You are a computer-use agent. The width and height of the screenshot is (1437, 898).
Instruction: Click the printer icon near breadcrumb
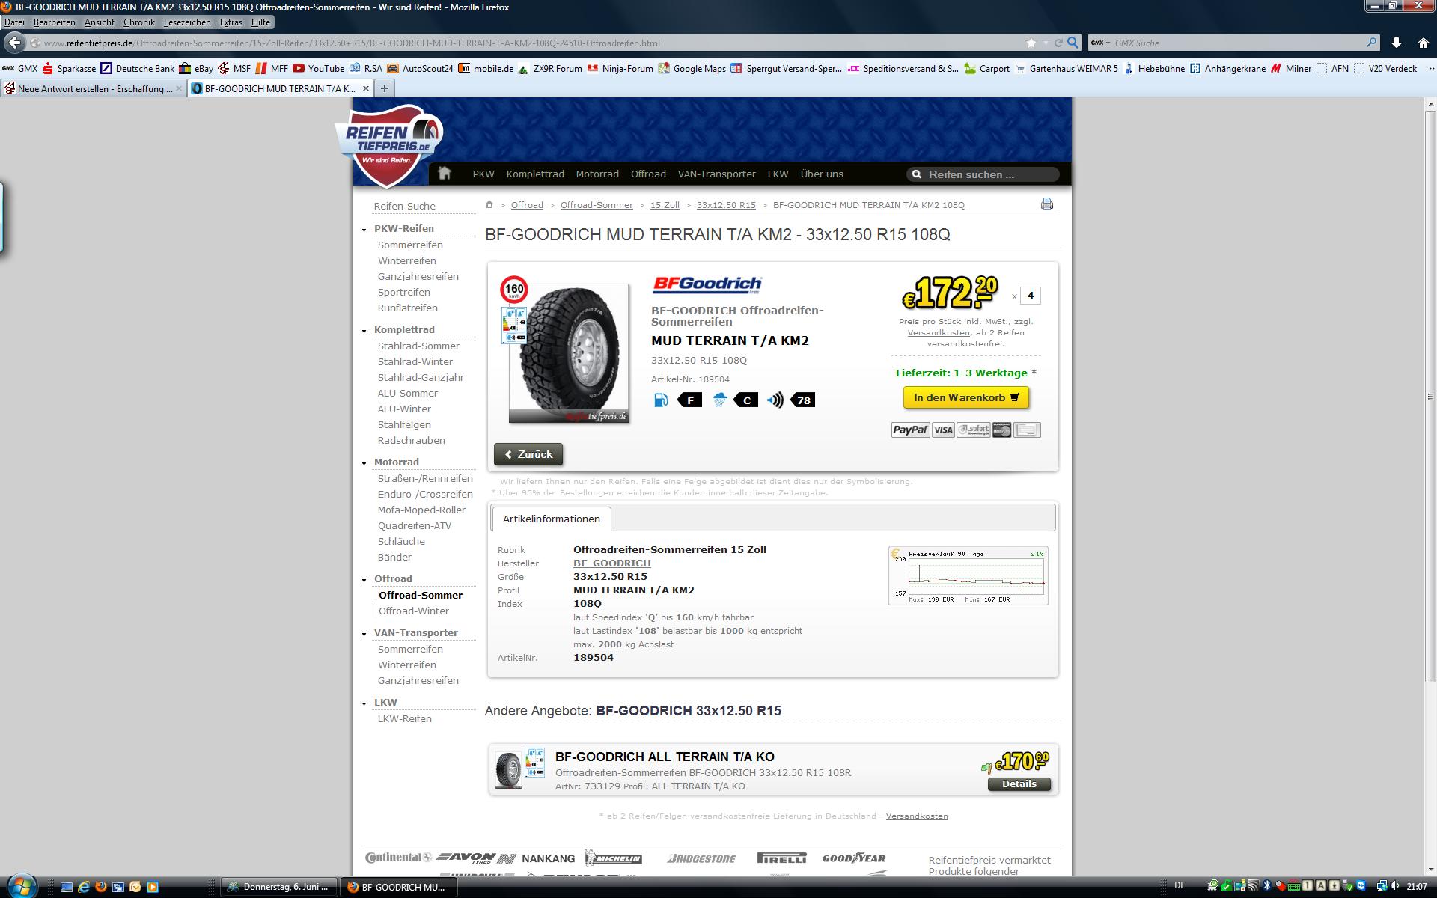1046,204
